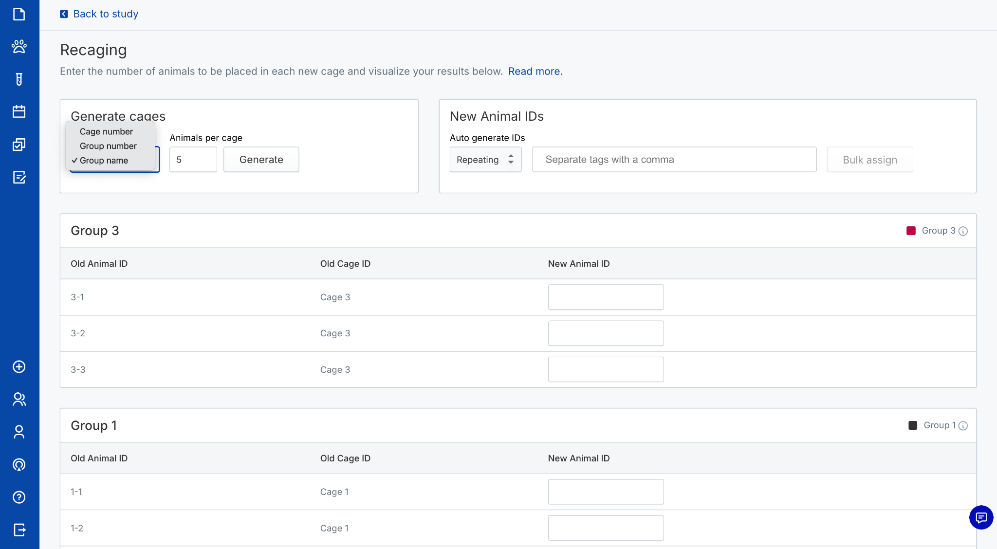Click info icon next to Group 3
The width and height of the screenshot is (997, 549).
(x=963, y=231)
